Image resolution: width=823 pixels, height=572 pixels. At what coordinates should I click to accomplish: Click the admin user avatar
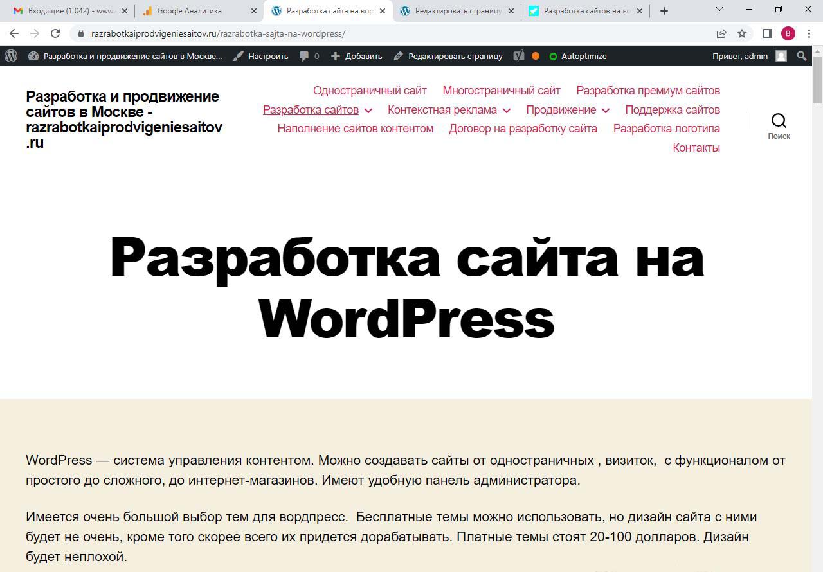[781, 56]
